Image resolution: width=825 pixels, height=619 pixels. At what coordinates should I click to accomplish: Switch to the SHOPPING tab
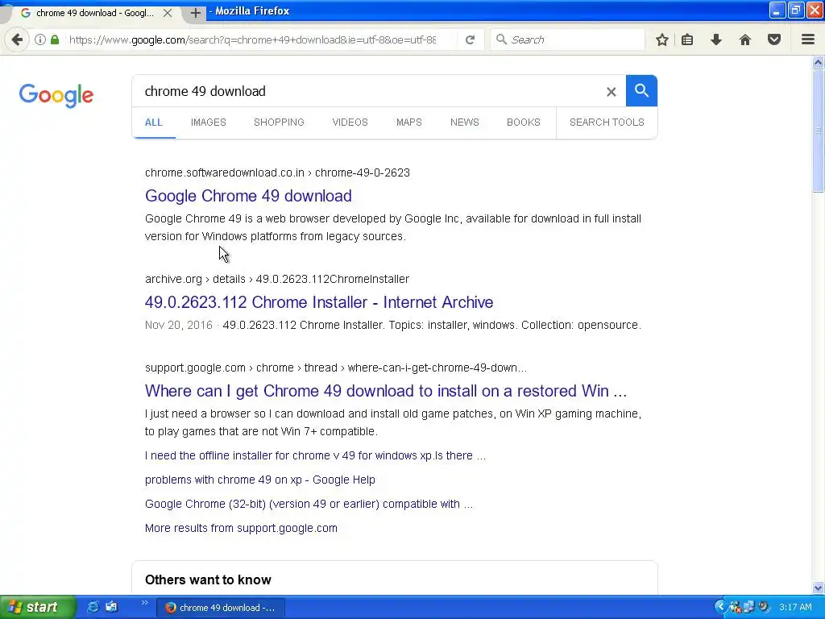[279, 123]
